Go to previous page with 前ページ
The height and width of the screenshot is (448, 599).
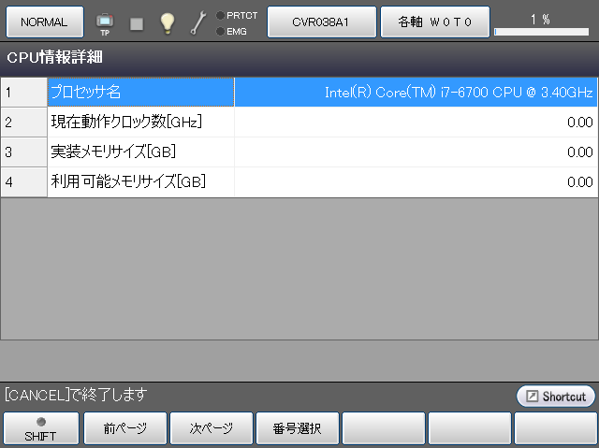point(125,429)
